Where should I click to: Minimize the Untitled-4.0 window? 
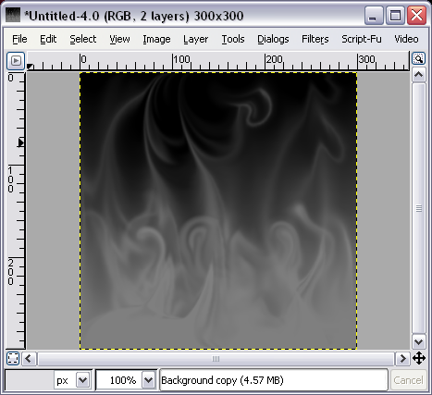(374, 16)
